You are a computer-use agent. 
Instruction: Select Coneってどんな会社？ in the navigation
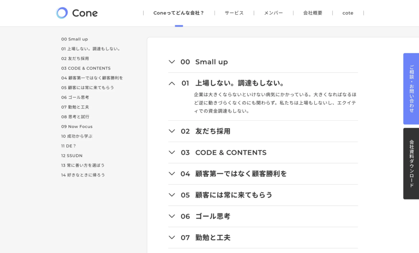tap(179, 13)
